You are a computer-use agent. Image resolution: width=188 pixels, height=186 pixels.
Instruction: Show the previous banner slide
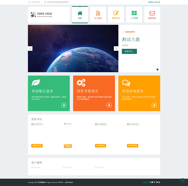click(x=30, y=48)
